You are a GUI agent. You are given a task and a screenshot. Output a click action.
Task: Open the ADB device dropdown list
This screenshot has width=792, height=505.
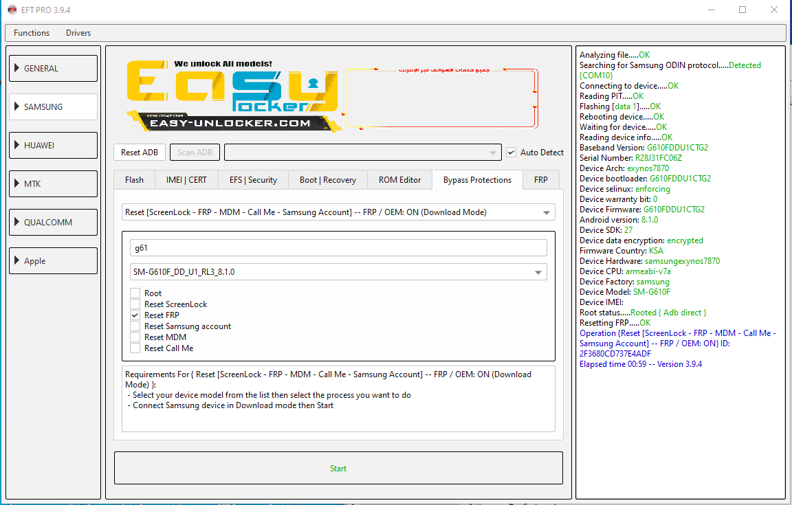[363, 153]
